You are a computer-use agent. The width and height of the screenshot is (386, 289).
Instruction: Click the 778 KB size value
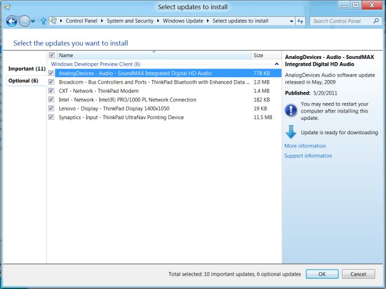tap(262, 73)
